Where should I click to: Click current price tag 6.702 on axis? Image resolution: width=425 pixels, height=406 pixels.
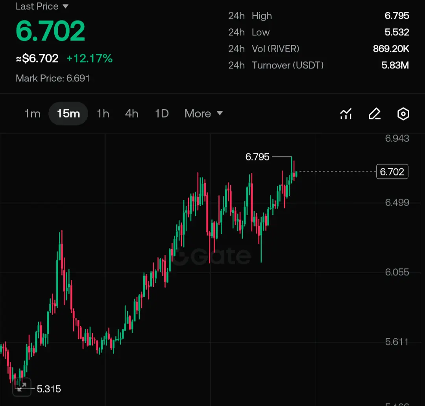[392, 172]
